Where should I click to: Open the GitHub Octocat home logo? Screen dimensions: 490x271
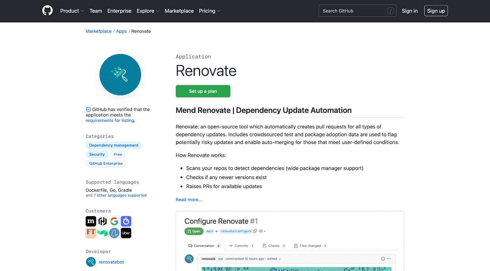[x=47, y=11]
